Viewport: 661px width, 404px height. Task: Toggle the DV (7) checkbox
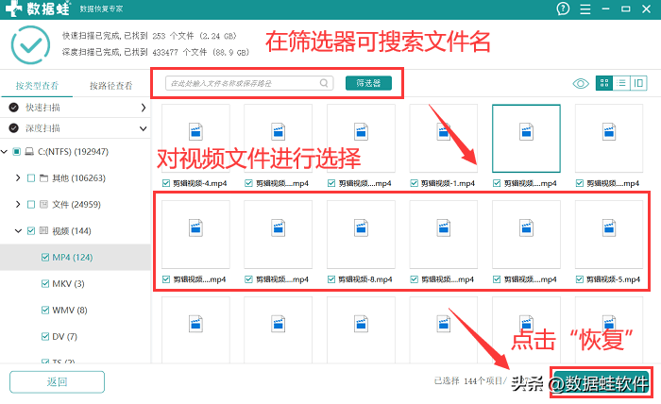45,337
